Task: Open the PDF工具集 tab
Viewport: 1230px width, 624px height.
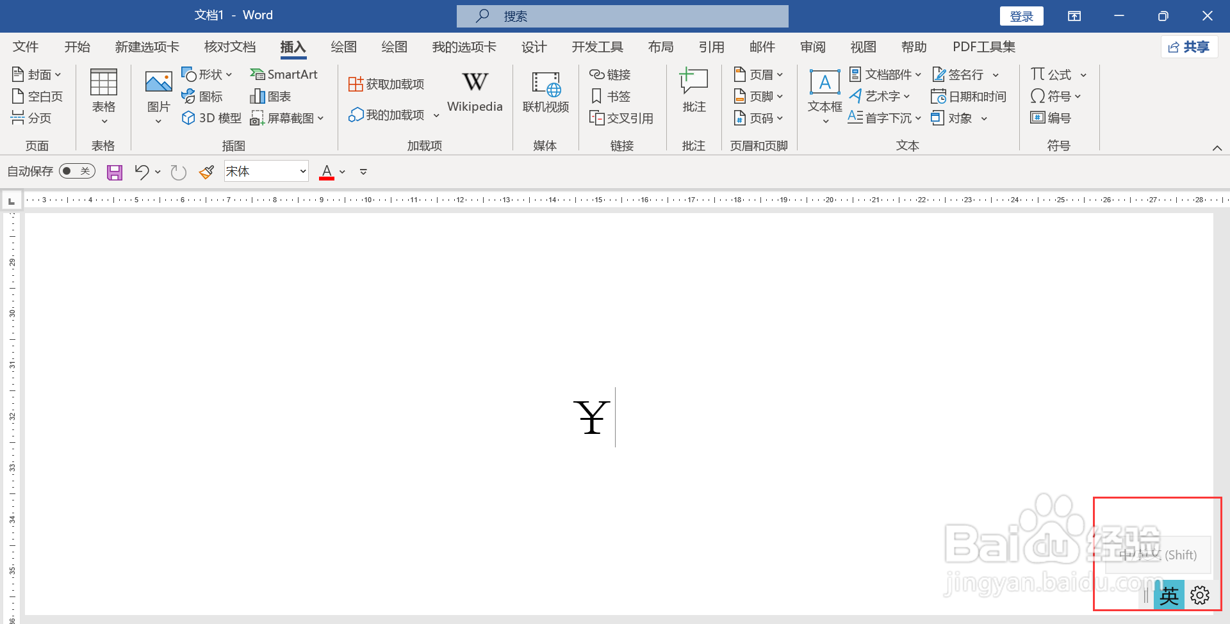Action: [x=984, y=47]
